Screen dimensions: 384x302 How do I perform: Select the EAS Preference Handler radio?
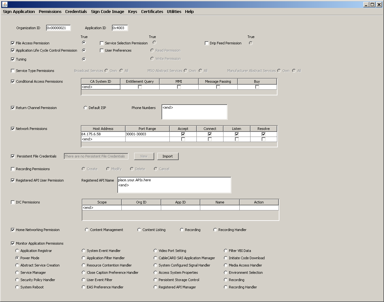coord(84,287)
